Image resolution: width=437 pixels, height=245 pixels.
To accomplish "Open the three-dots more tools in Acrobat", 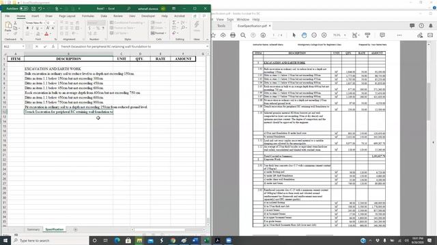I will pos(399,35).
